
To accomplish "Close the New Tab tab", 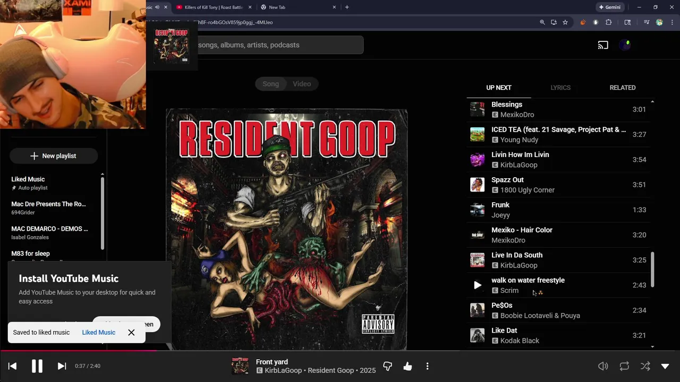I will click(334, 7).
